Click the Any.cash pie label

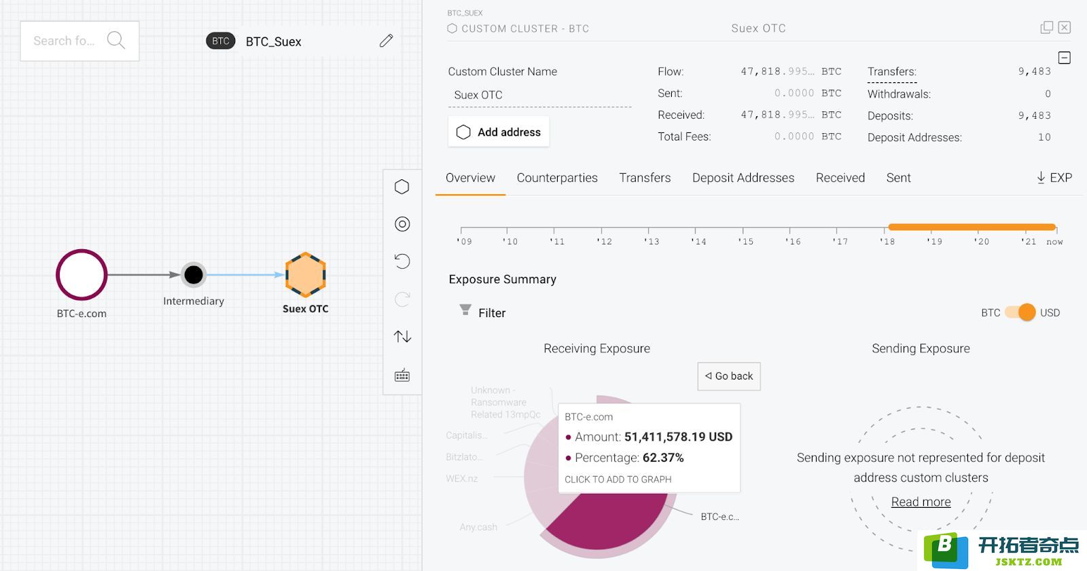coord(478,527)
